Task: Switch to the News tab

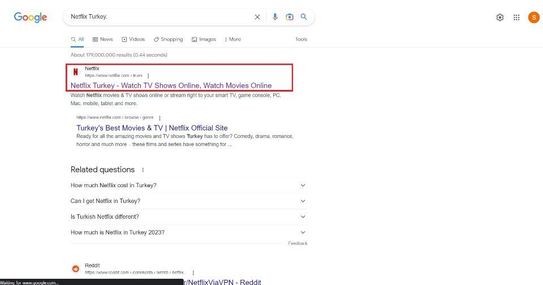Action: pos(103,39)
